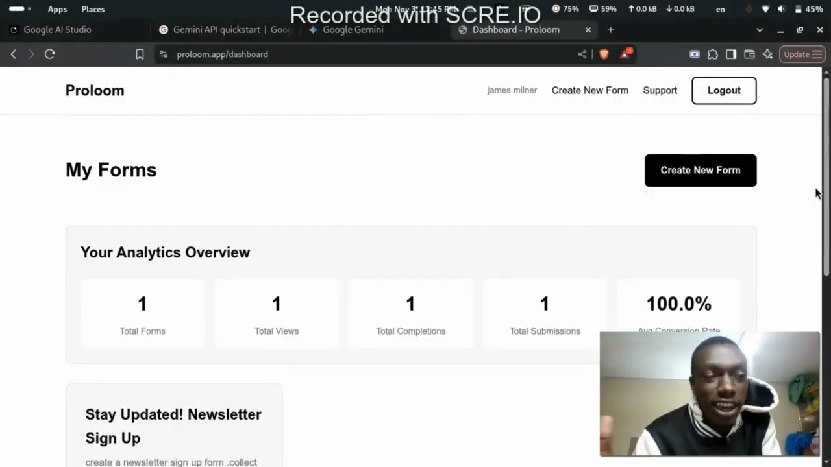
Task: Click the share icon in address bar
Action: 582,54
